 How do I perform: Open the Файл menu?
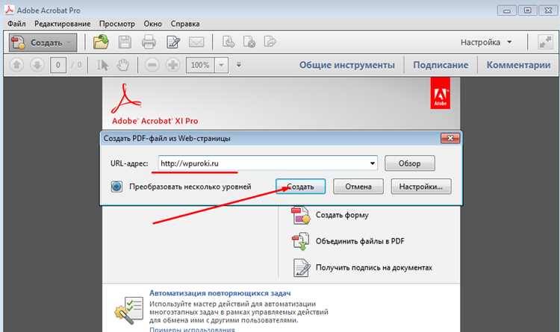pyautogui.click(x=16, y=24)
